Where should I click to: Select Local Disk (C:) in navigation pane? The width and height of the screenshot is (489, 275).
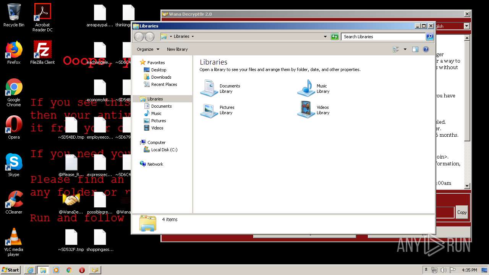164,150
